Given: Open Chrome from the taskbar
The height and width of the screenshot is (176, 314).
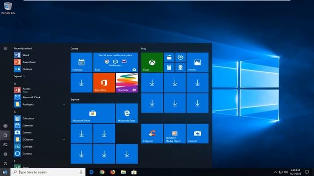Looking at the screenshot, I should [102, 172].
